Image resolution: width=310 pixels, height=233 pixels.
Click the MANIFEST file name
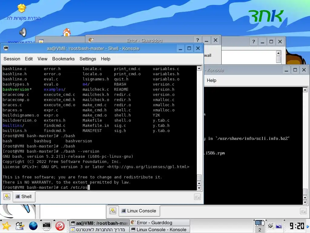click(x=92, y=130)
